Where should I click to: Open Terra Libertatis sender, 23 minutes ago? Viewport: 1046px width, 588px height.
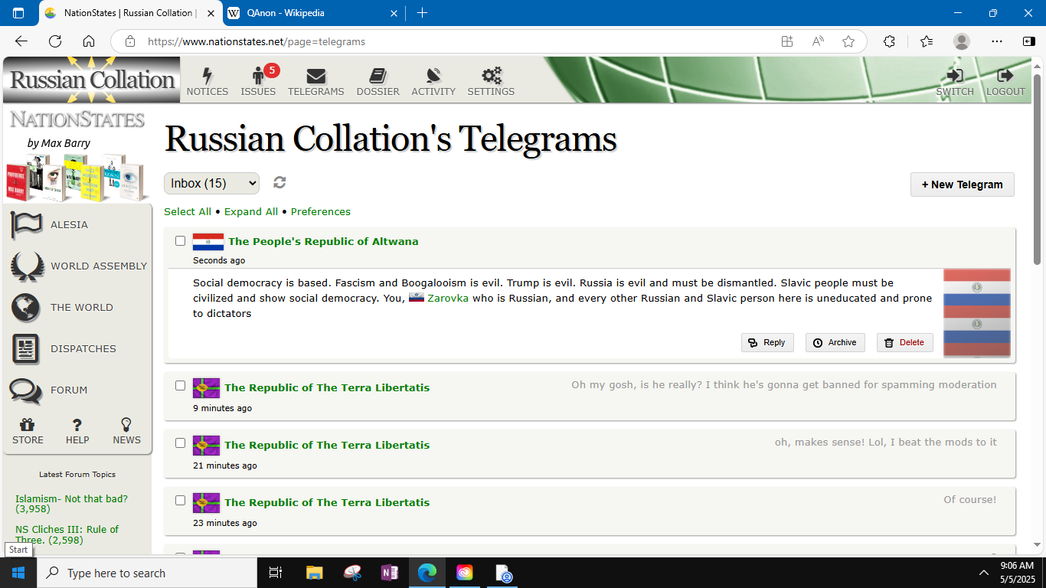[x=327, y=502]
